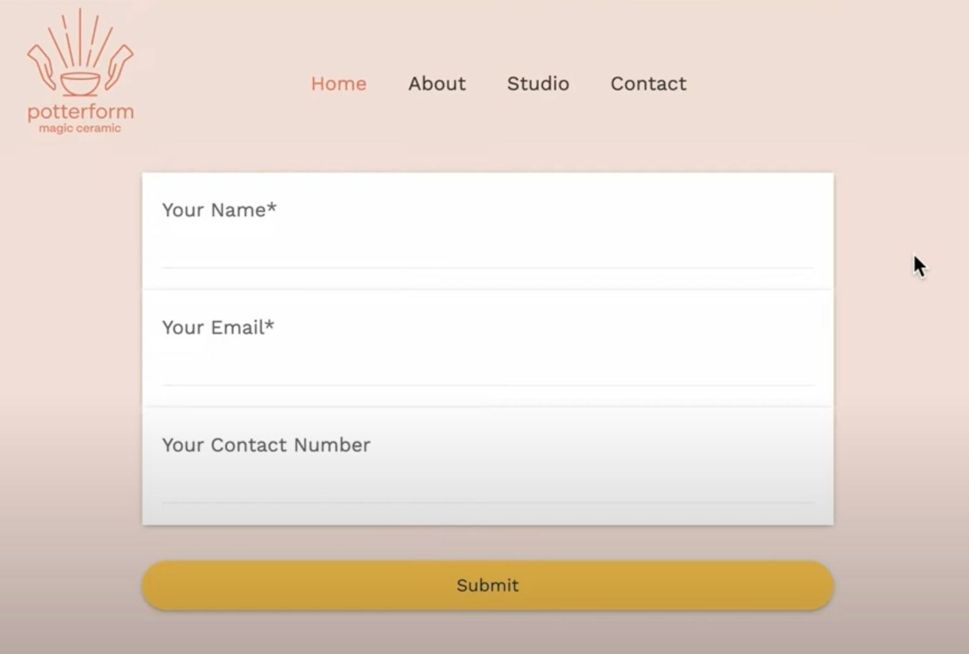
Task: Go to the About page
Action: (437, 84)
